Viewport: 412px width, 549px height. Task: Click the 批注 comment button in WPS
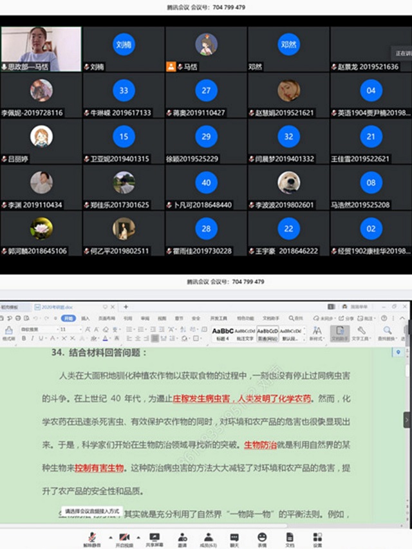366,319
